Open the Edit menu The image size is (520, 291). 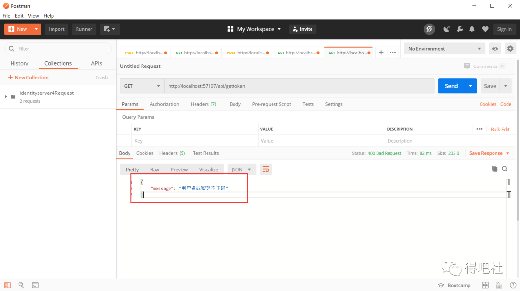coord(19,16)
